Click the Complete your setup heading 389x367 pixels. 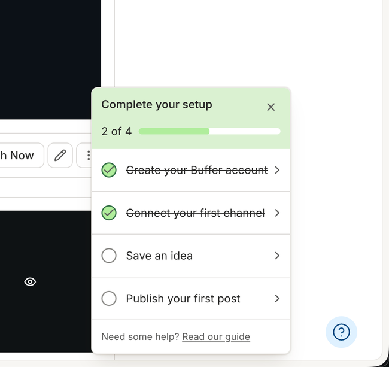(x=157, y=104)
